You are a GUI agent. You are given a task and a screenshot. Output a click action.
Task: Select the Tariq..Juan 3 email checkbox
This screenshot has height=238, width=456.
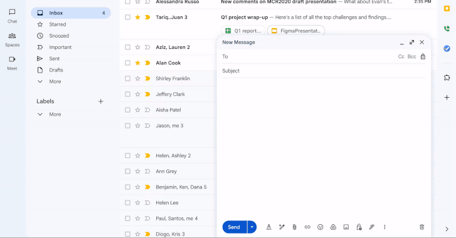pyautogui.click(x=128, y=17)
